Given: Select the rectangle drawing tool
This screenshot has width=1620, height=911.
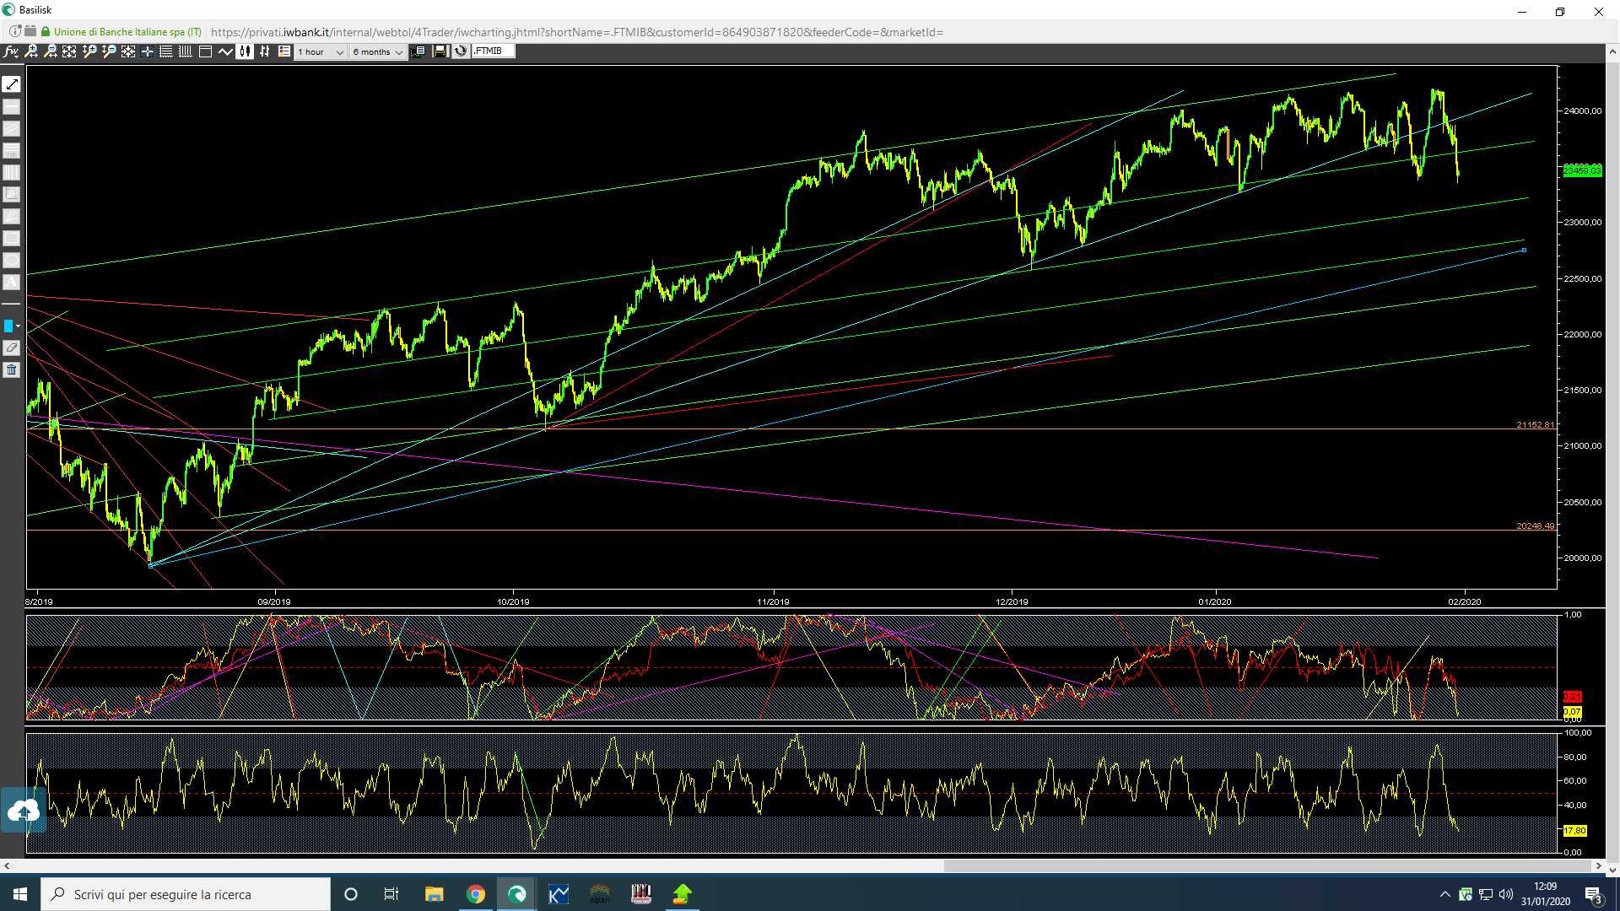Looking at the screenshot, I should coord(11,238).
